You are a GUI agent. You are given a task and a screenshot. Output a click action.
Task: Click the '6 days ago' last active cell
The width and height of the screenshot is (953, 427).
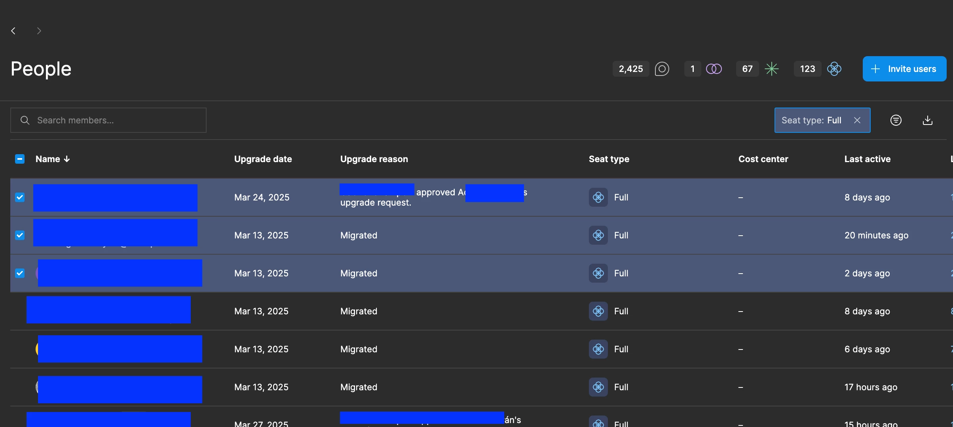[867, 349]
